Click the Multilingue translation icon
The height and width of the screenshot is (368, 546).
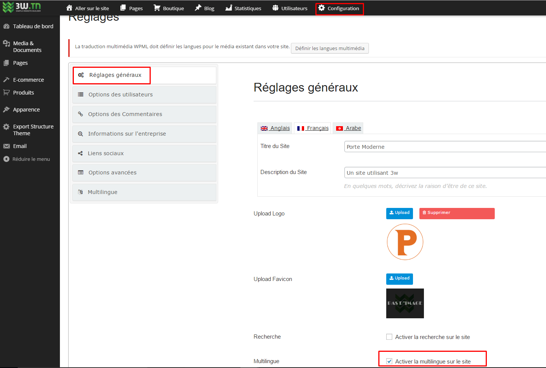click(80, 192)
